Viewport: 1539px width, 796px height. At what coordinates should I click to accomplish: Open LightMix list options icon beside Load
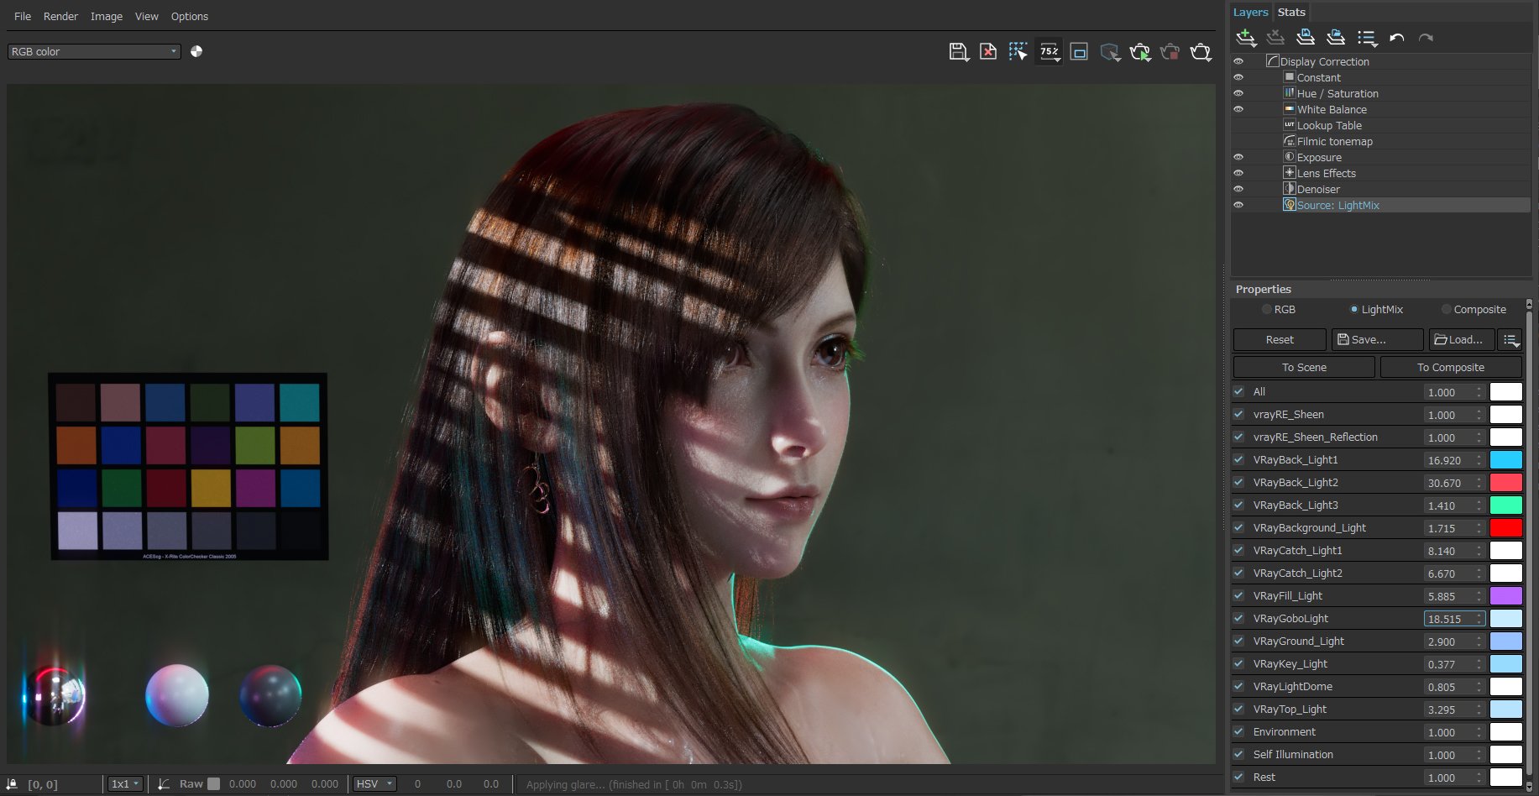coord(1510,340)
